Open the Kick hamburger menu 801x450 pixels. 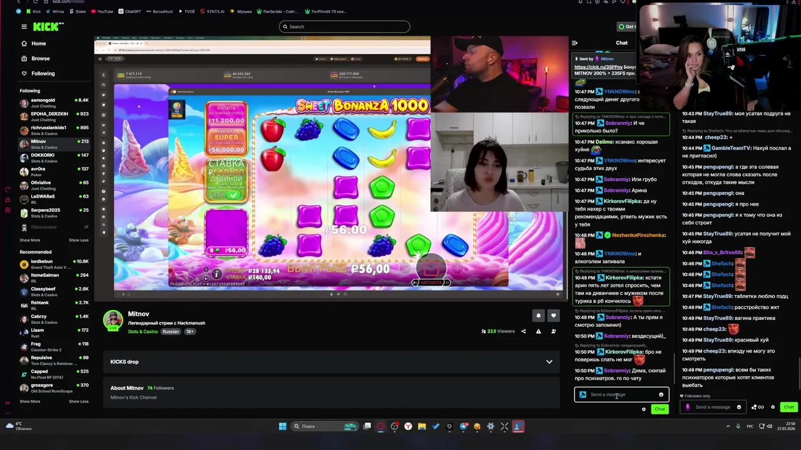[x=24, y=27]
